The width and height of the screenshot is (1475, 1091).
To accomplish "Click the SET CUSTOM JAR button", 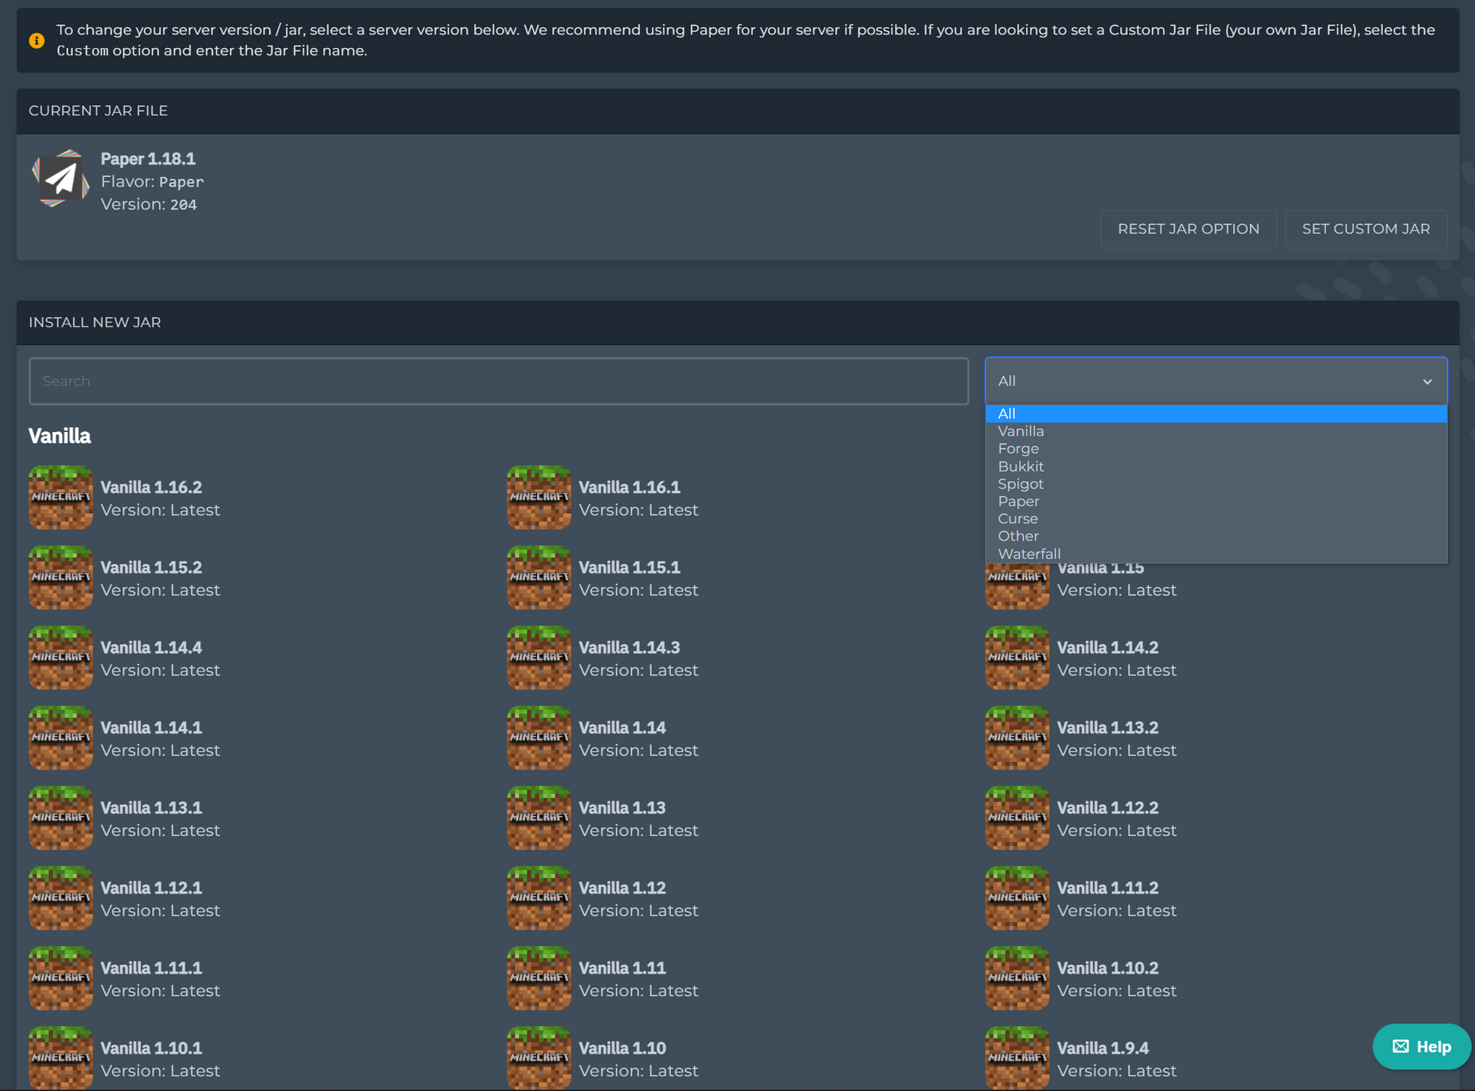I will [x=1366, y=229].
